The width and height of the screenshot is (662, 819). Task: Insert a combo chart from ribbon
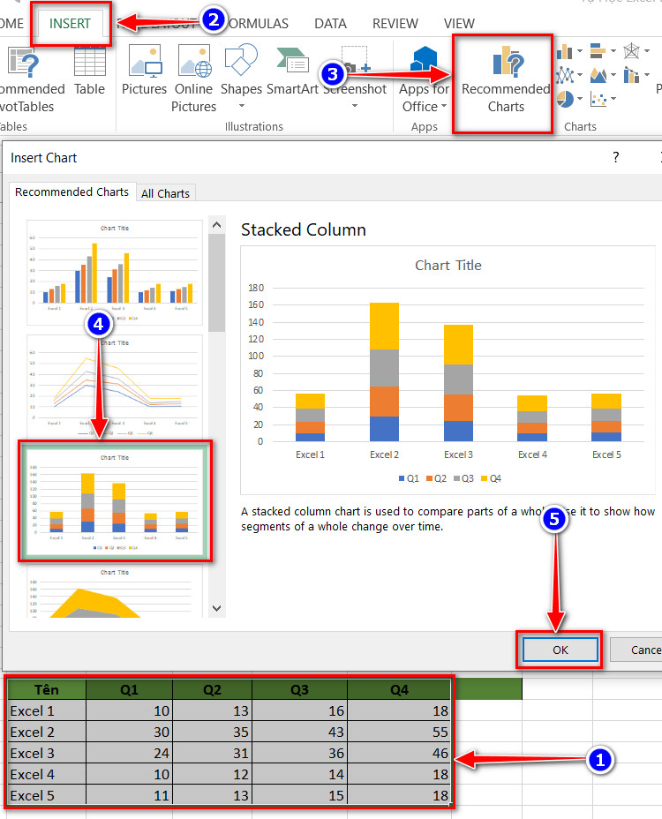coord(631,75)
